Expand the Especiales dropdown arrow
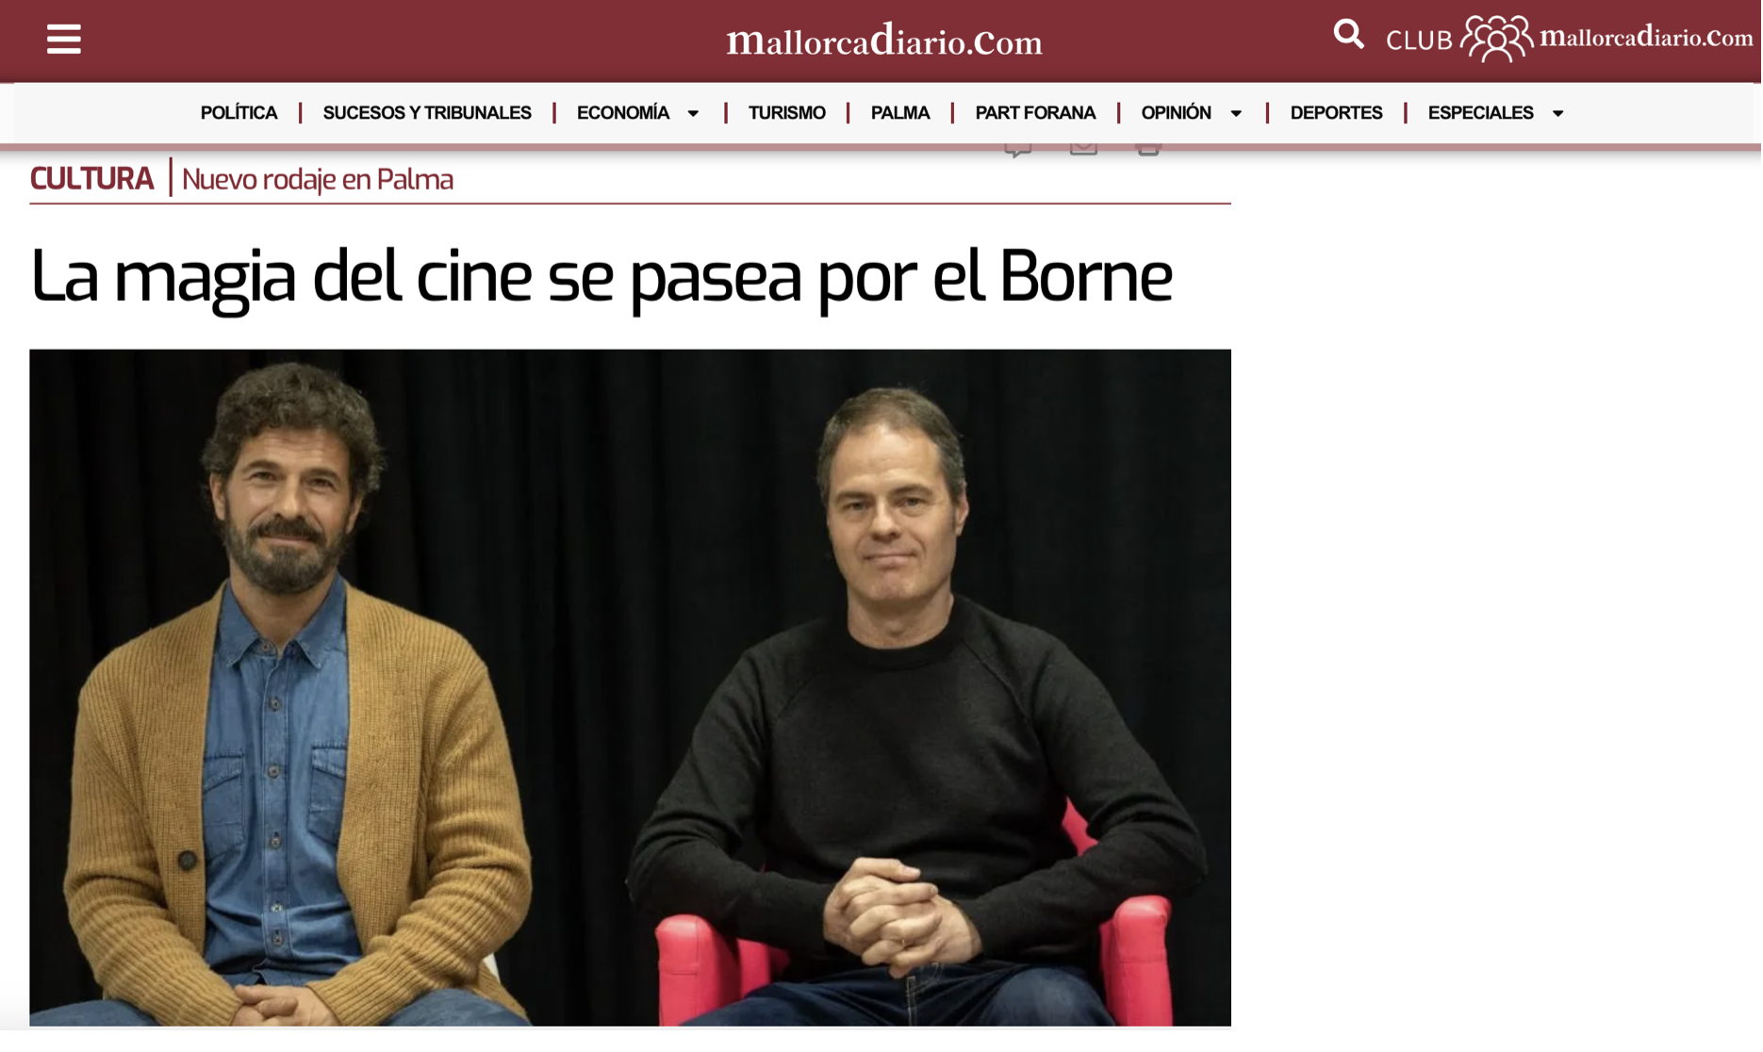This screenshot has width=1763, height=1052. [1557, 113]
